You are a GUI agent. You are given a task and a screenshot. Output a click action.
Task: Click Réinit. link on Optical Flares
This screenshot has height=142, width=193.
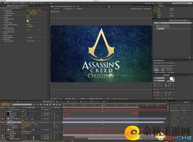28,10
